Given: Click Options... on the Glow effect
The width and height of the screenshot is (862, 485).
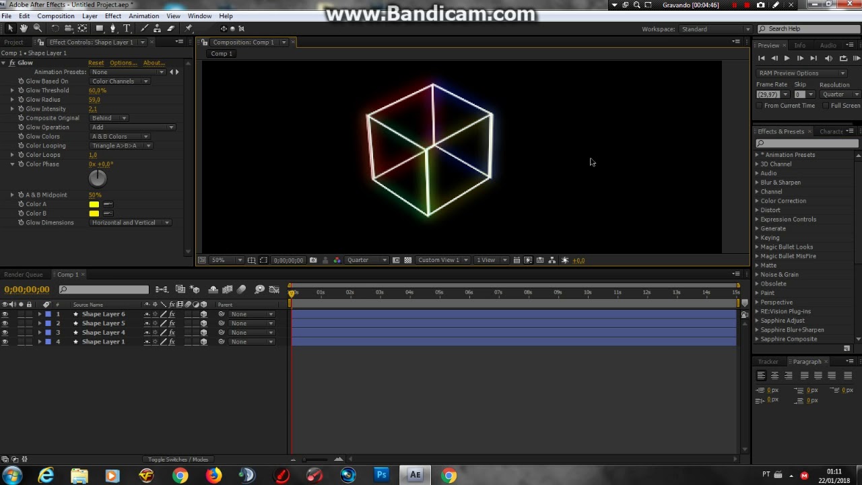Looking at the screenshot, I should click(123, 63).
